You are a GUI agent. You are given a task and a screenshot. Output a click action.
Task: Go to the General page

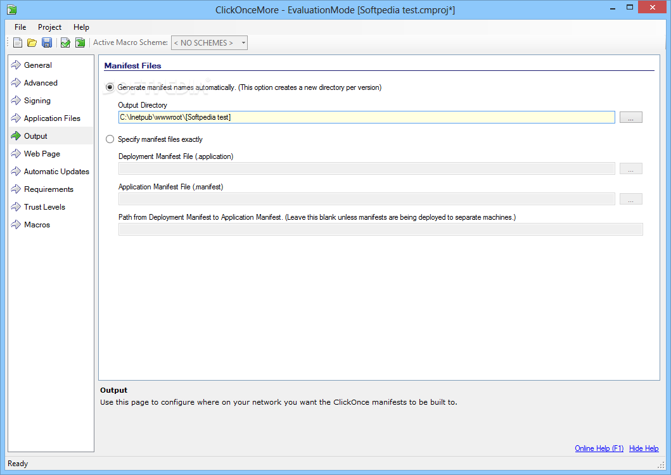coord(37,65)
